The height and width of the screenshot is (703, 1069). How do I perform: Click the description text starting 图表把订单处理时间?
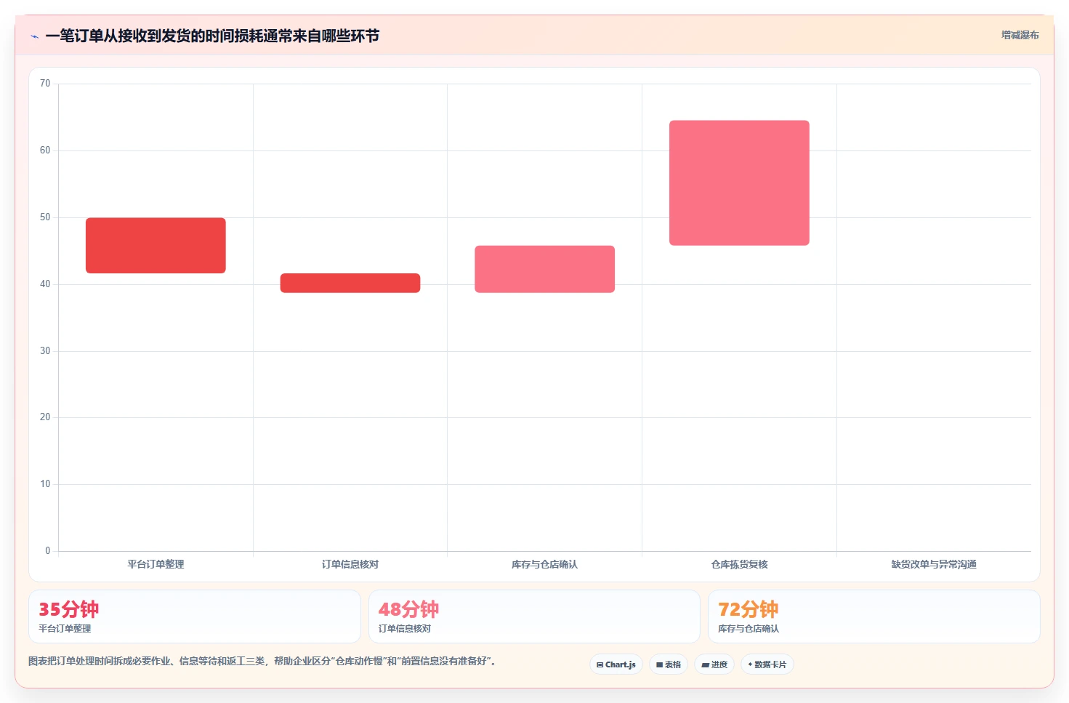click(262, 662)
